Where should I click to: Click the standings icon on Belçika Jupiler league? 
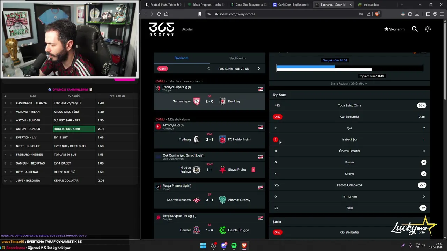click(261, 218)
